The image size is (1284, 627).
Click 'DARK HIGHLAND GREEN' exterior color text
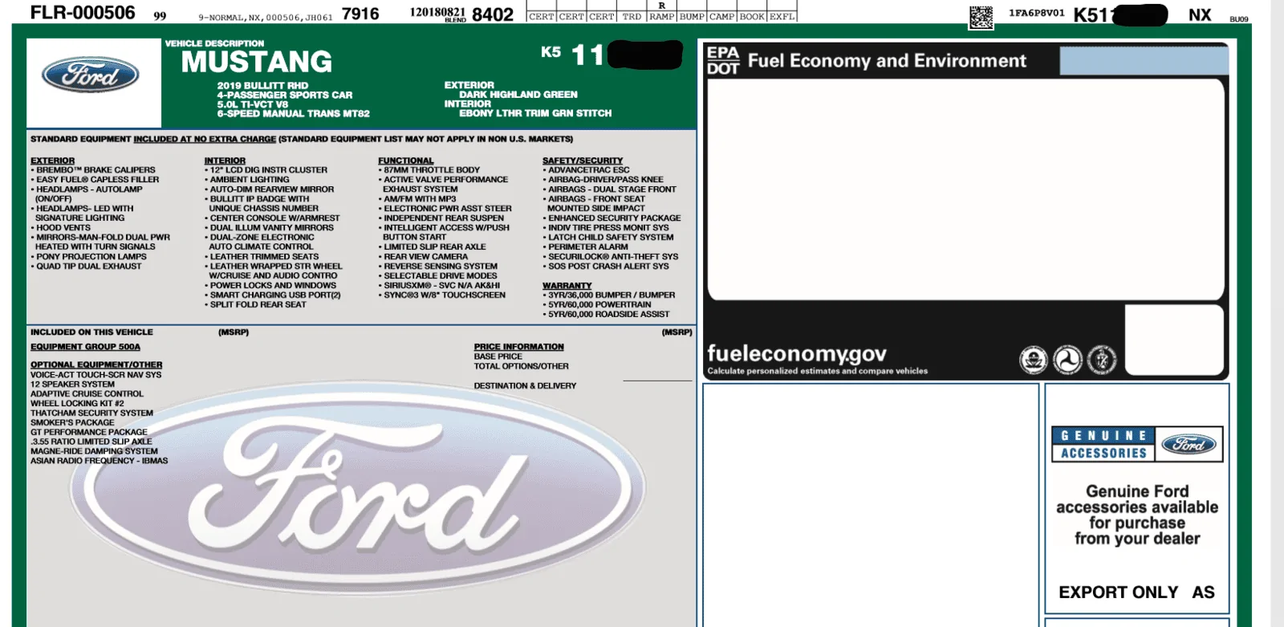coord(518,95)
